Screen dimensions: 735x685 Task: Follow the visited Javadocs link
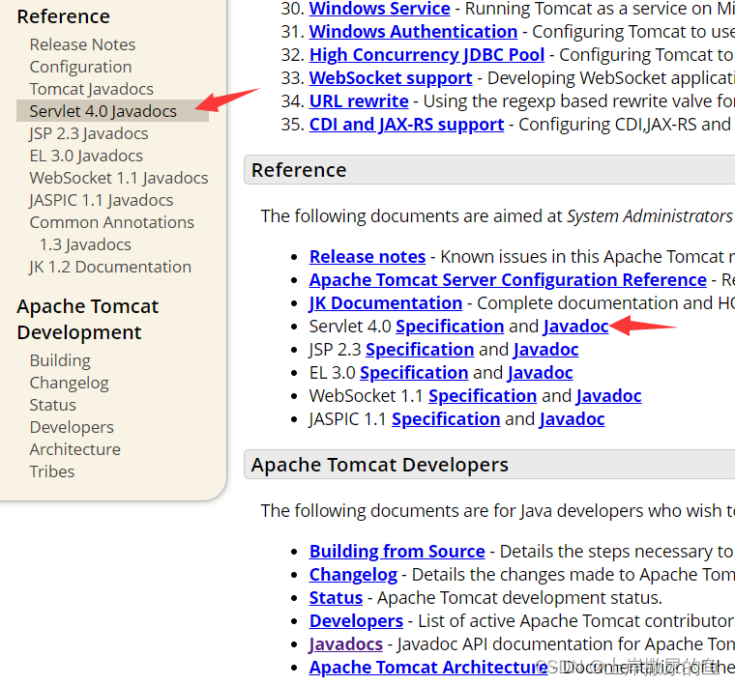(346, 644)
